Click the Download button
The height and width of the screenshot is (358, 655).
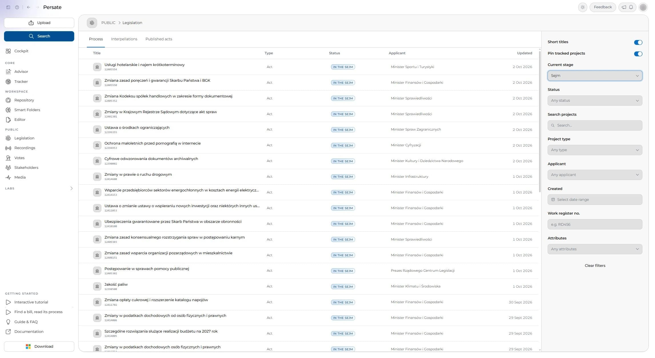[39, 347]
